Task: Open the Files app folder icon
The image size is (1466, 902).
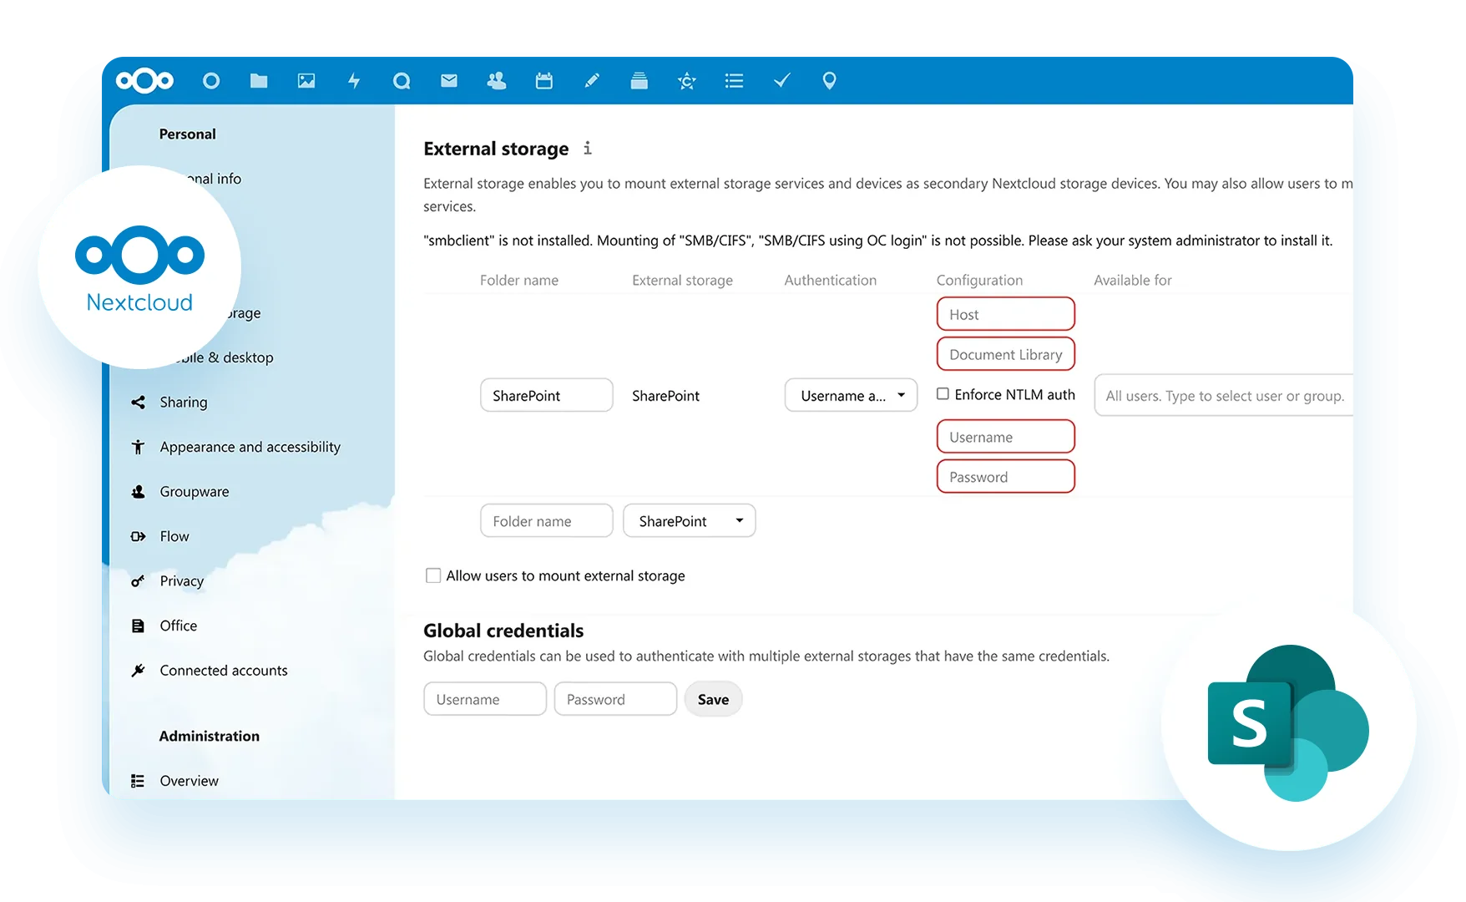Action: [259, 81]
